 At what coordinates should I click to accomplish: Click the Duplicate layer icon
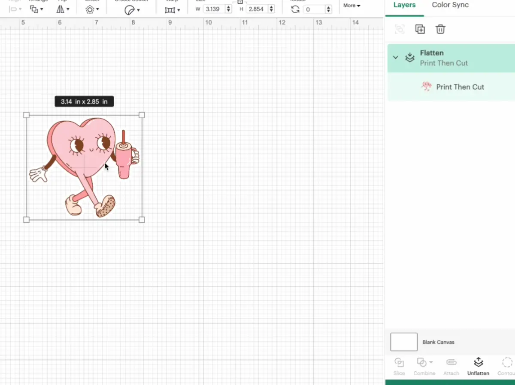(x=420, y=29)
